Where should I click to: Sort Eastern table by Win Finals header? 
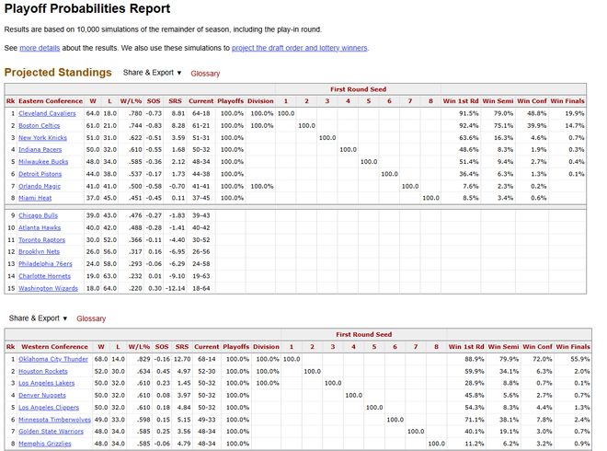tap(567, 101)
